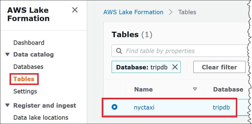Collapse the Data catalog section
Screen dimensions: 252x124
(x=7, y=54)
